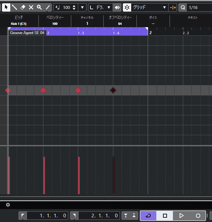The width and height of the screenshot is (212, 222).
Task: Click ruler position bar 2
Action: point(150,33)
